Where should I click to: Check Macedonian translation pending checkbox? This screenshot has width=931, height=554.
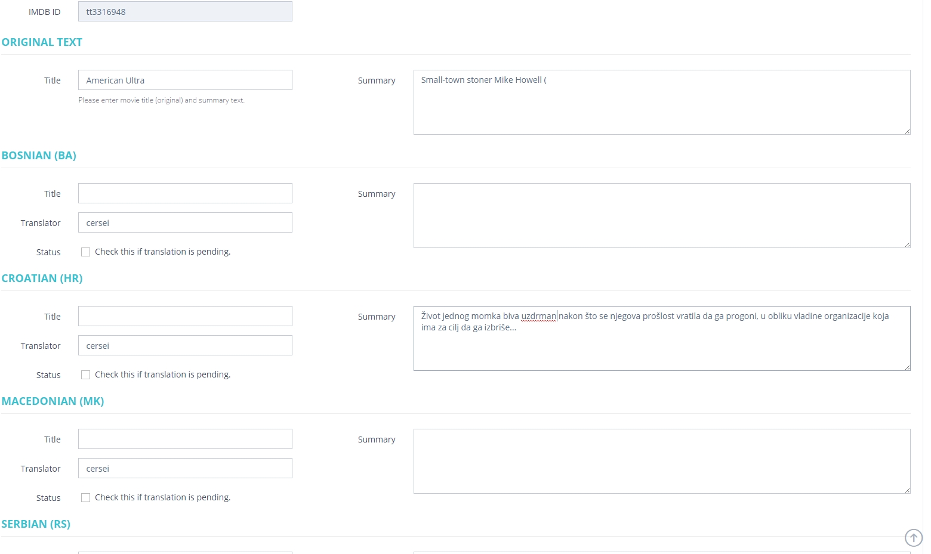[x=86, y=498]
